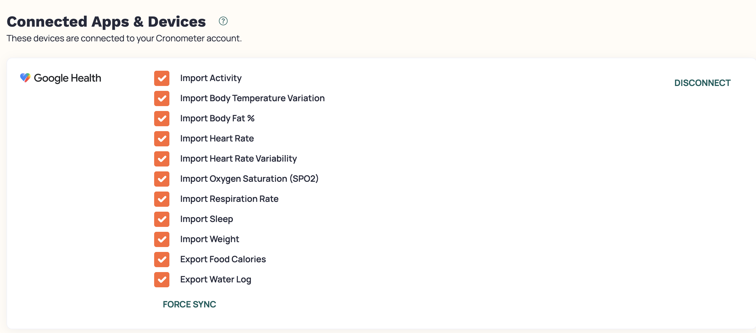Image resolution: width=756 pixels, height=333 pixels.
Task: Disable Export Food Calories checkbox
Action: (x=162, y=260)
